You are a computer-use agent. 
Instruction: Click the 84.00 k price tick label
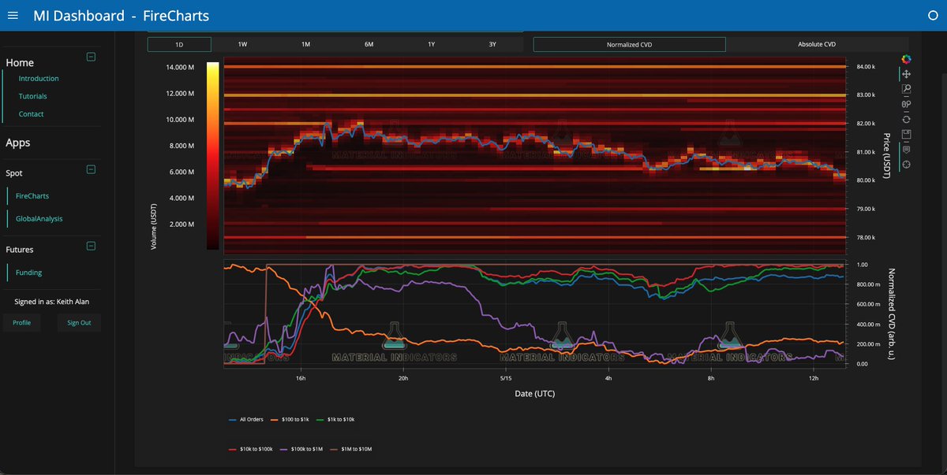(865, 67)
